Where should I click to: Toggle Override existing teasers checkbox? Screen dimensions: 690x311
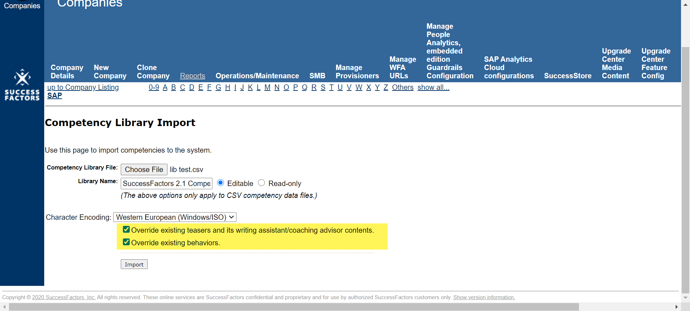(126, 229)
